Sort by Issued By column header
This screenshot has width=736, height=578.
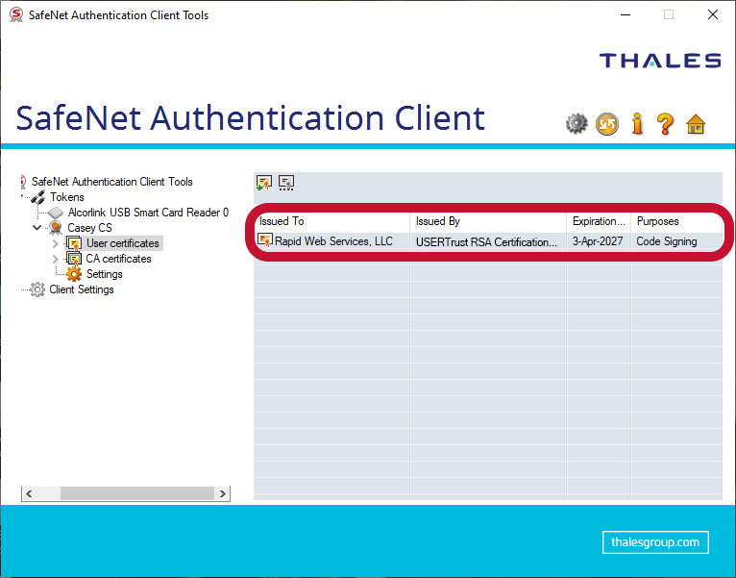click(x=488, y=221)
